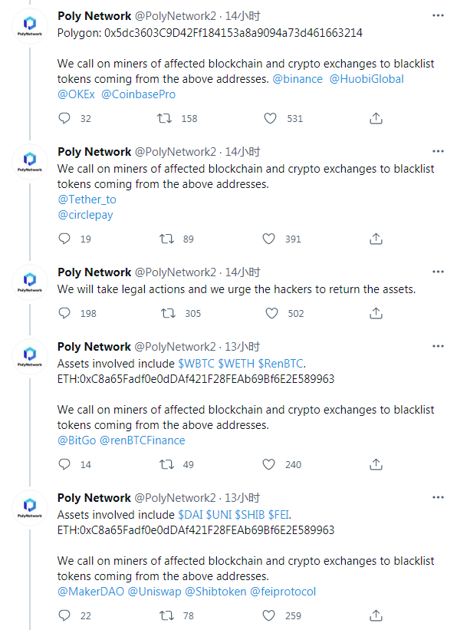This screenshot has width=457, height=630.
Task: Like the legal actions tweet with 502 likes
Action: point(272,313)
